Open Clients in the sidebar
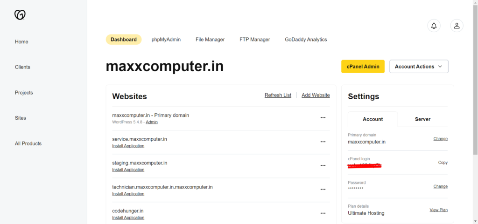Viewport: 478px width, 224px height. [22, 67]
